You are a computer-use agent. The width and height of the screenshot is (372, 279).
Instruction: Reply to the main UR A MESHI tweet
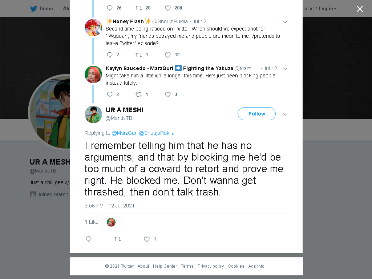pos(89,239)
